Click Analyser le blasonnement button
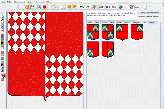This screenshot has height=109, width=164. pyautogui.click(x=150, y=13)
